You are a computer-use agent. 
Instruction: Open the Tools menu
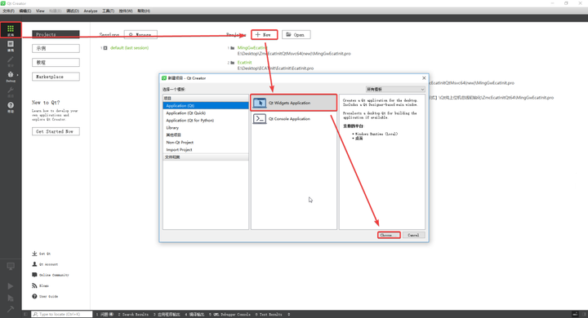click(x=108, y=11)
